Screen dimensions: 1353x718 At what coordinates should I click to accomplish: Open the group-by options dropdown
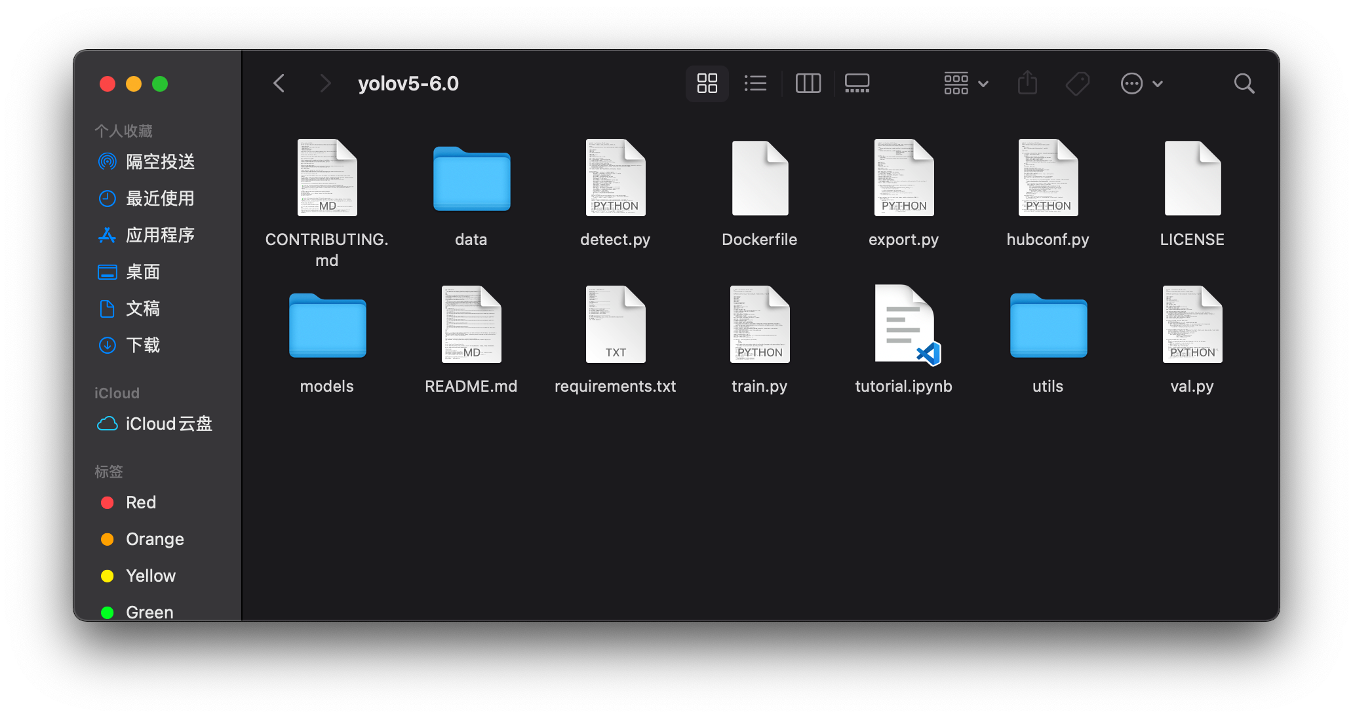(966, 83)
